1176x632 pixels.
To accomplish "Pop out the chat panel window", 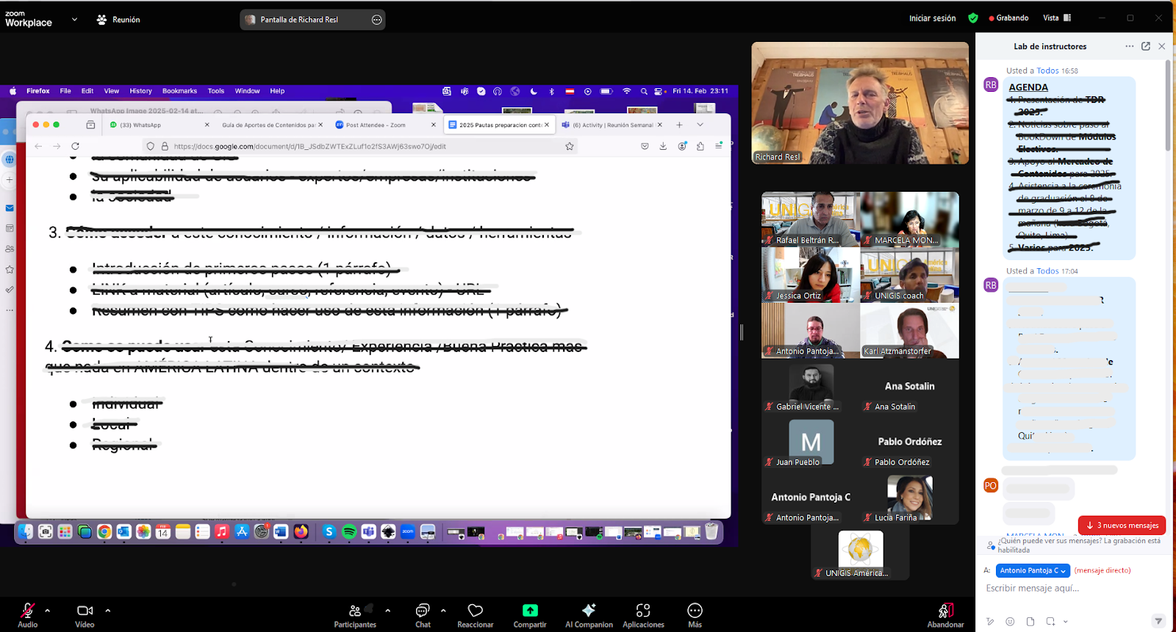I will coord(1145,46).
